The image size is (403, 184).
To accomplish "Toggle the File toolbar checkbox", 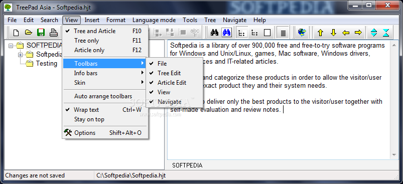I will [x=175, y=64].
